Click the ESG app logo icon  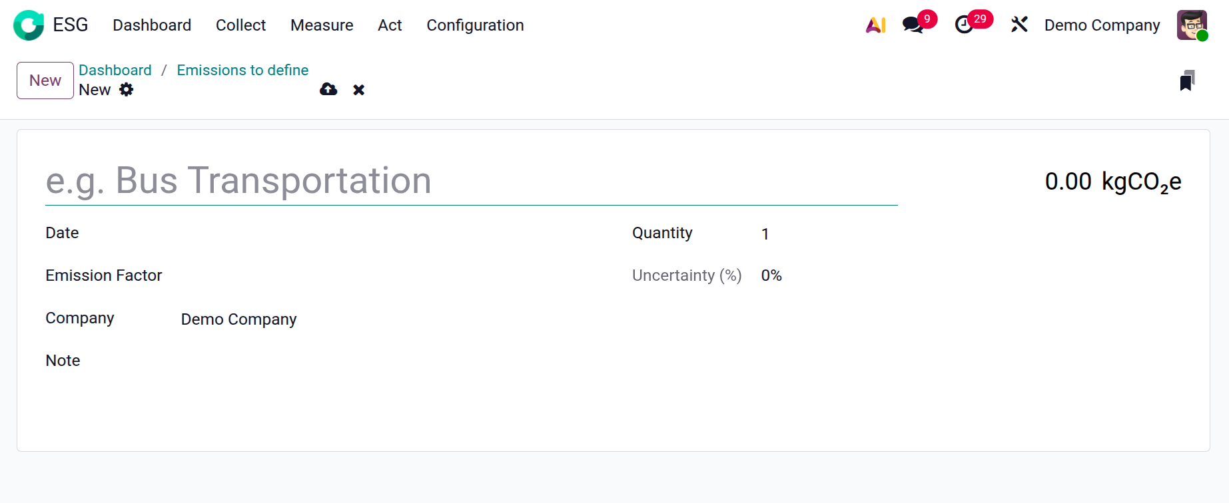29,25
